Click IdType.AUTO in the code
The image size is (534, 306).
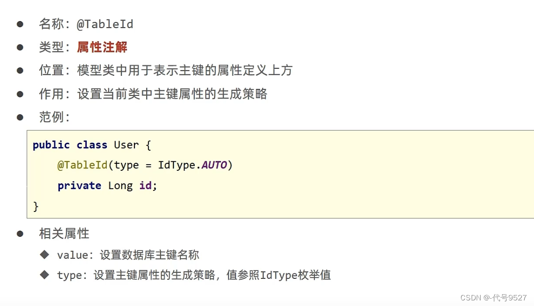pos(193,165)
